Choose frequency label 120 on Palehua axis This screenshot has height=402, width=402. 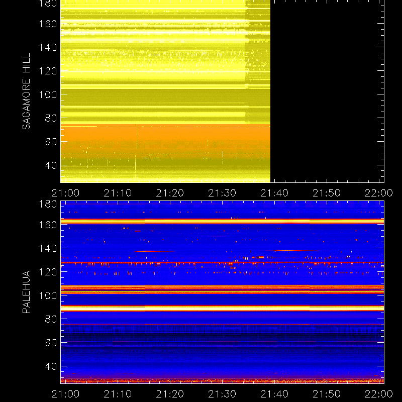[48, 272]
